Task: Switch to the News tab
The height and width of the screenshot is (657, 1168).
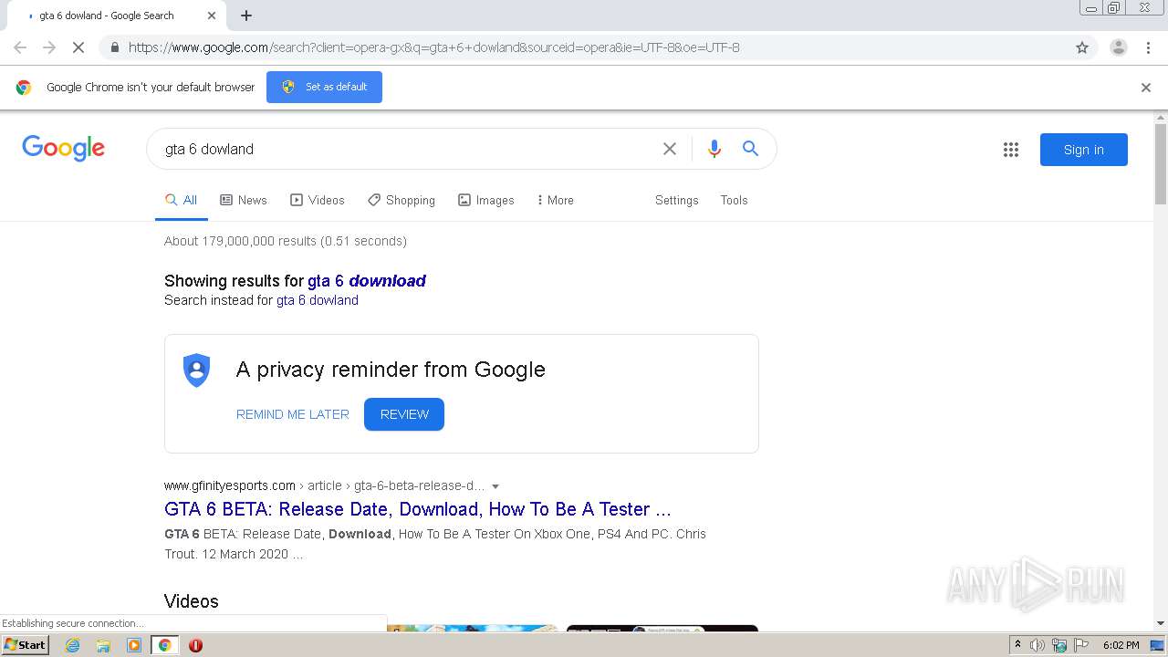Action: (244, 200)
